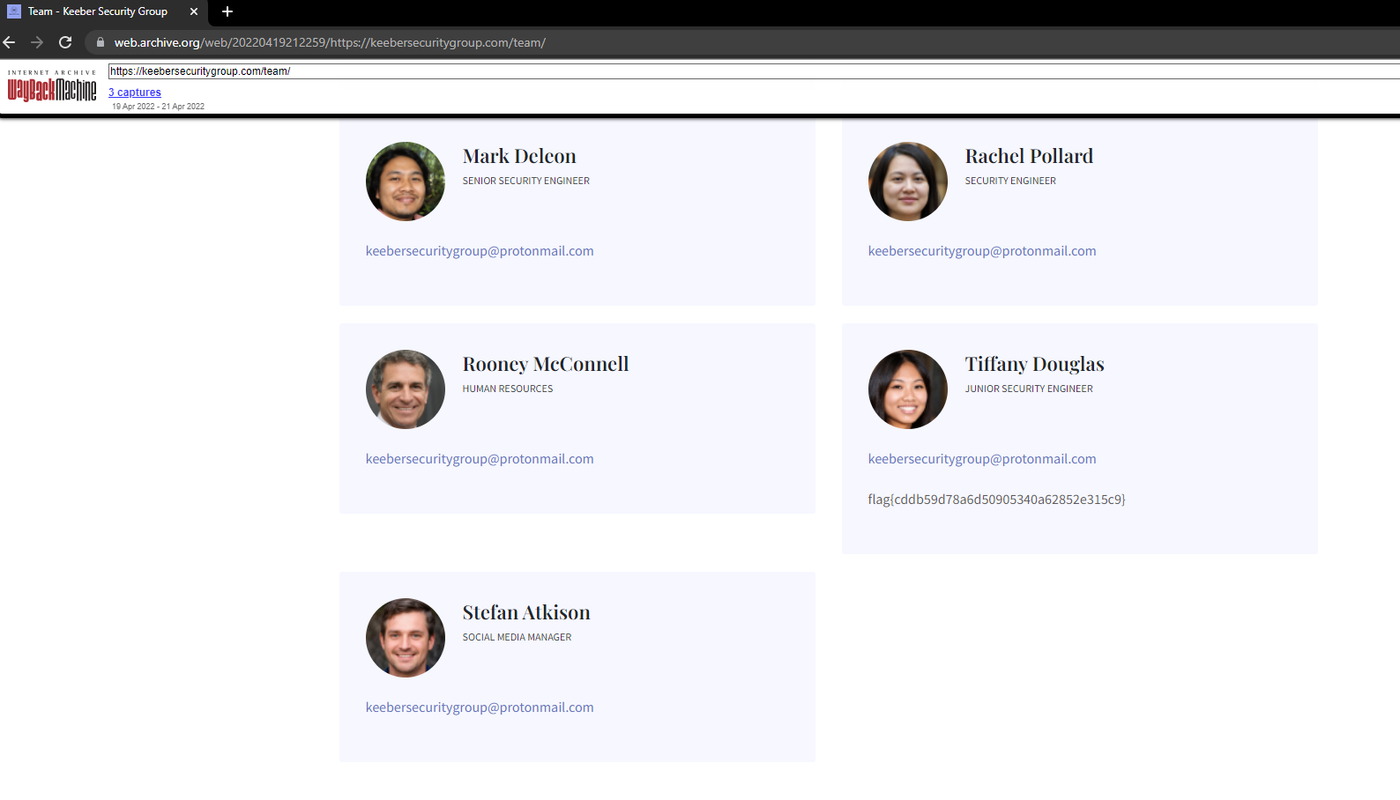The width and height of the screenshot is (1400, 800).
Task: Click the padlock site info icon
Action: 101,42
